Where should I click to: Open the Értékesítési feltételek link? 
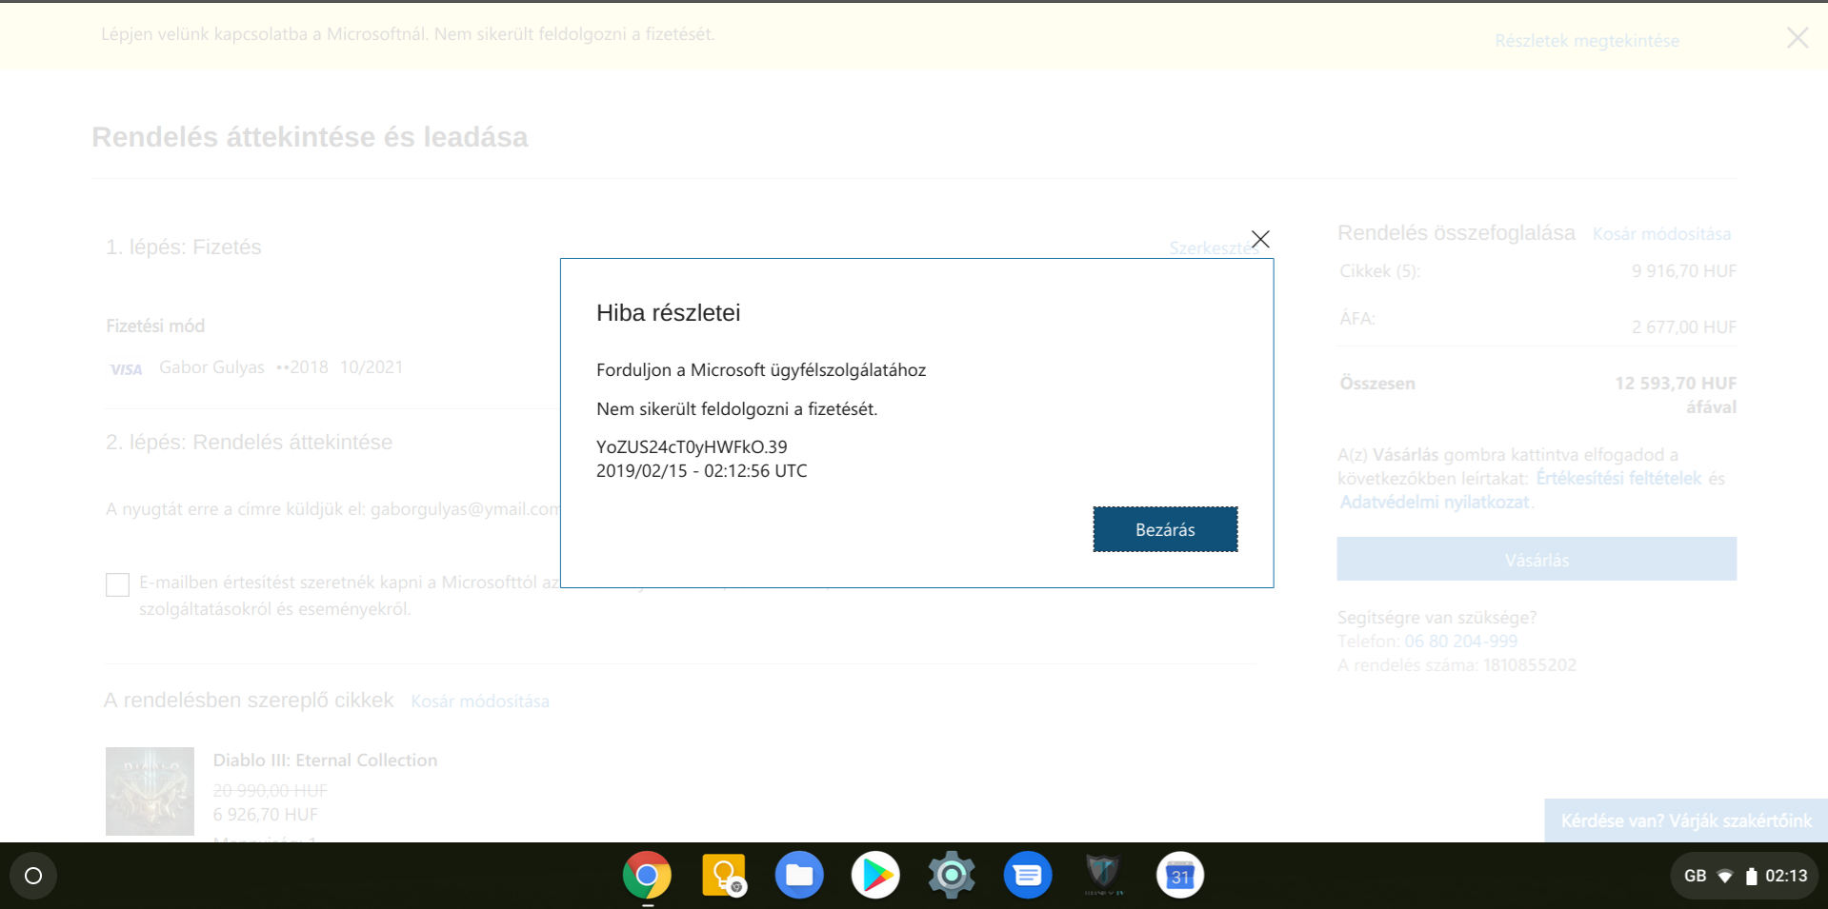tap(1618, 478)
